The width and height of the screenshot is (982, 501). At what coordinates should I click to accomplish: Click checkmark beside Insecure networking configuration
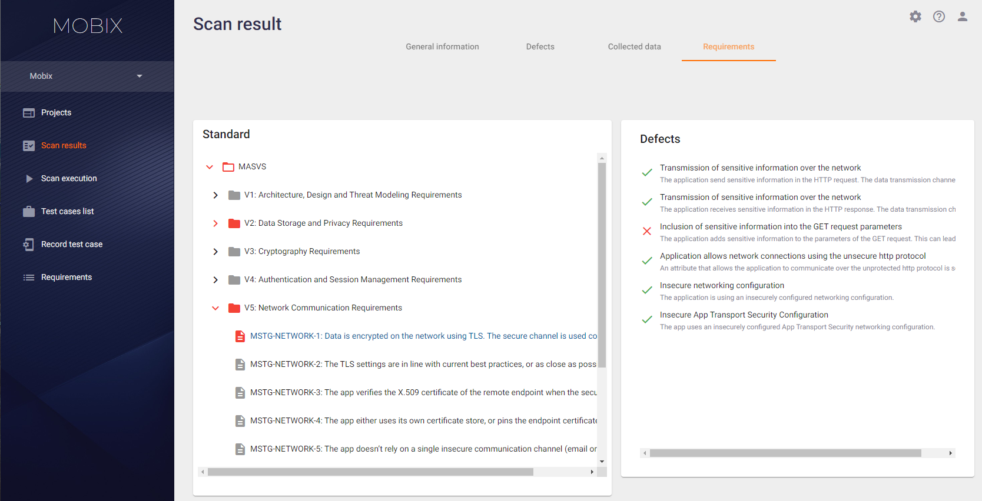pos(647,290)
